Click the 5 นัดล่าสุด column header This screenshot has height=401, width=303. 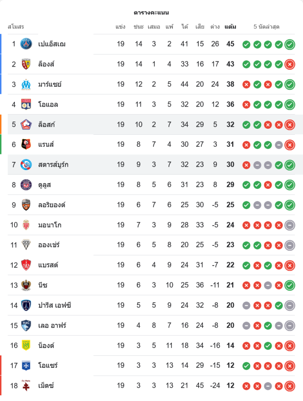pyautogui.click(x=267, y=27)
